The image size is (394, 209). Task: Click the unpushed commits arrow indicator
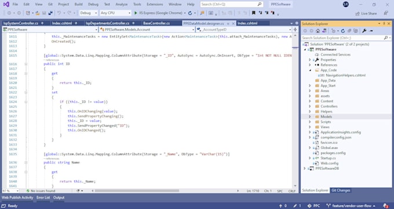pos(283,206)
